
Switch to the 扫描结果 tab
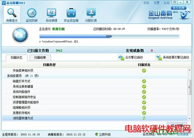(x=40, y=57)
